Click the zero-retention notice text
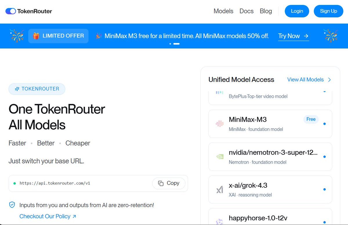The width and height of the screenshot is (348, 225). click(87, 205)
